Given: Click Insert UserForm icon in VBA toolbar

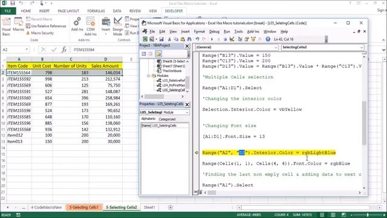Looking at the screenshot, I should (x=152, y=39).
